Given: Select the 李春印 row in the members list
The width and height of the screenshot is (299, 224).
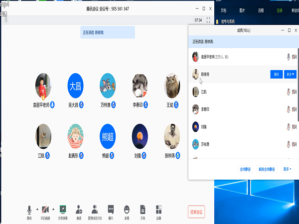Looking at the screenshot, I should [x=243, y=110].
